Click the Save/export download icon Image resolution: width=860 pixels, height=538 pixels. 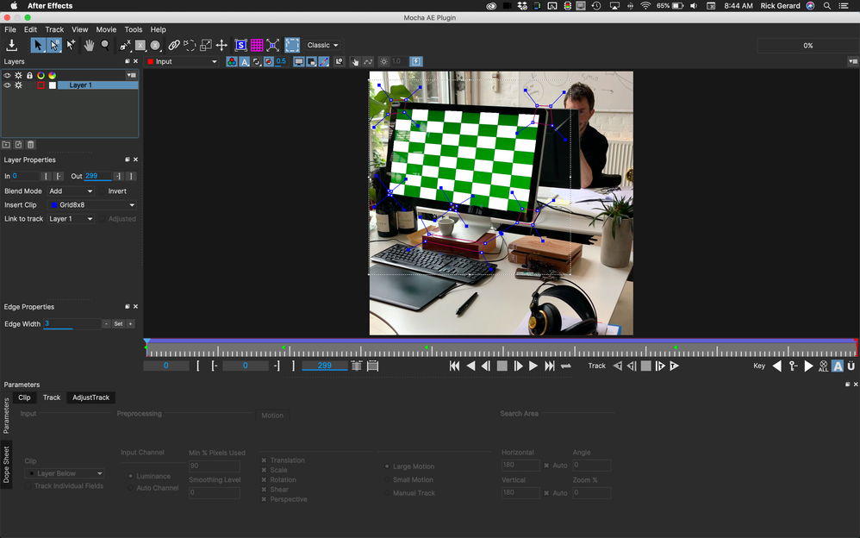pyautogui.click(x=11, y=46)
